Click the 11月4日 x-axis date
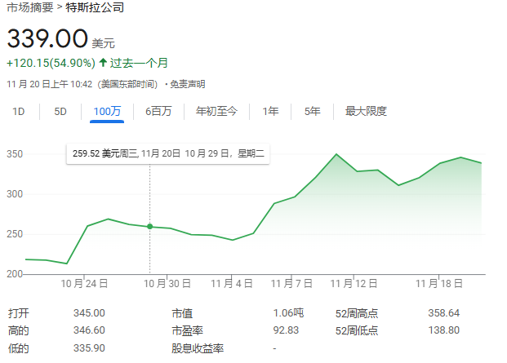The width and height of the screenshot is (507, 363). coord(232,284)
